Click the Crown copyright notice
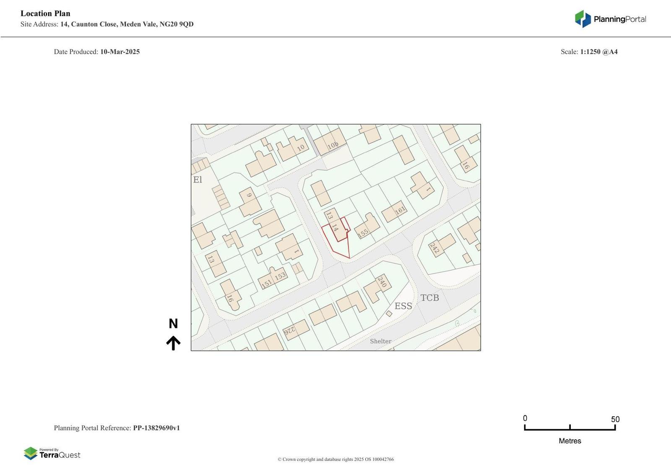671x475 pixels. pyautogui.click(x=335, y=459)
